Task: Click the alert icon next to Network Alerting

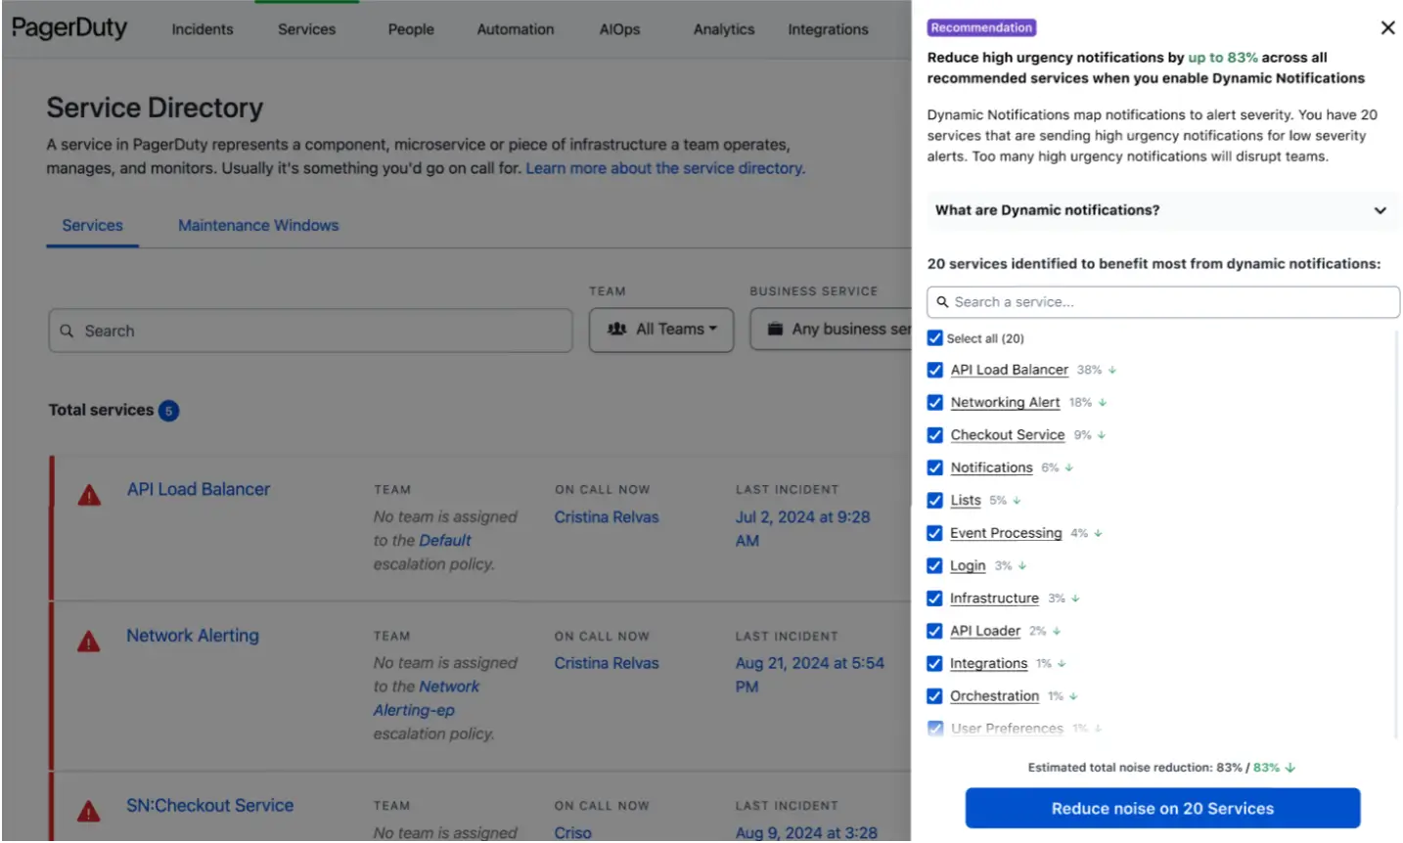Action: [x=89, y=643]
